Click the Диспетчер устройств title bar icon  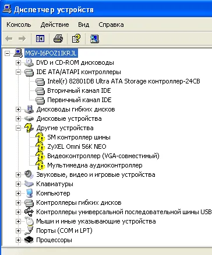pos(7,9)
